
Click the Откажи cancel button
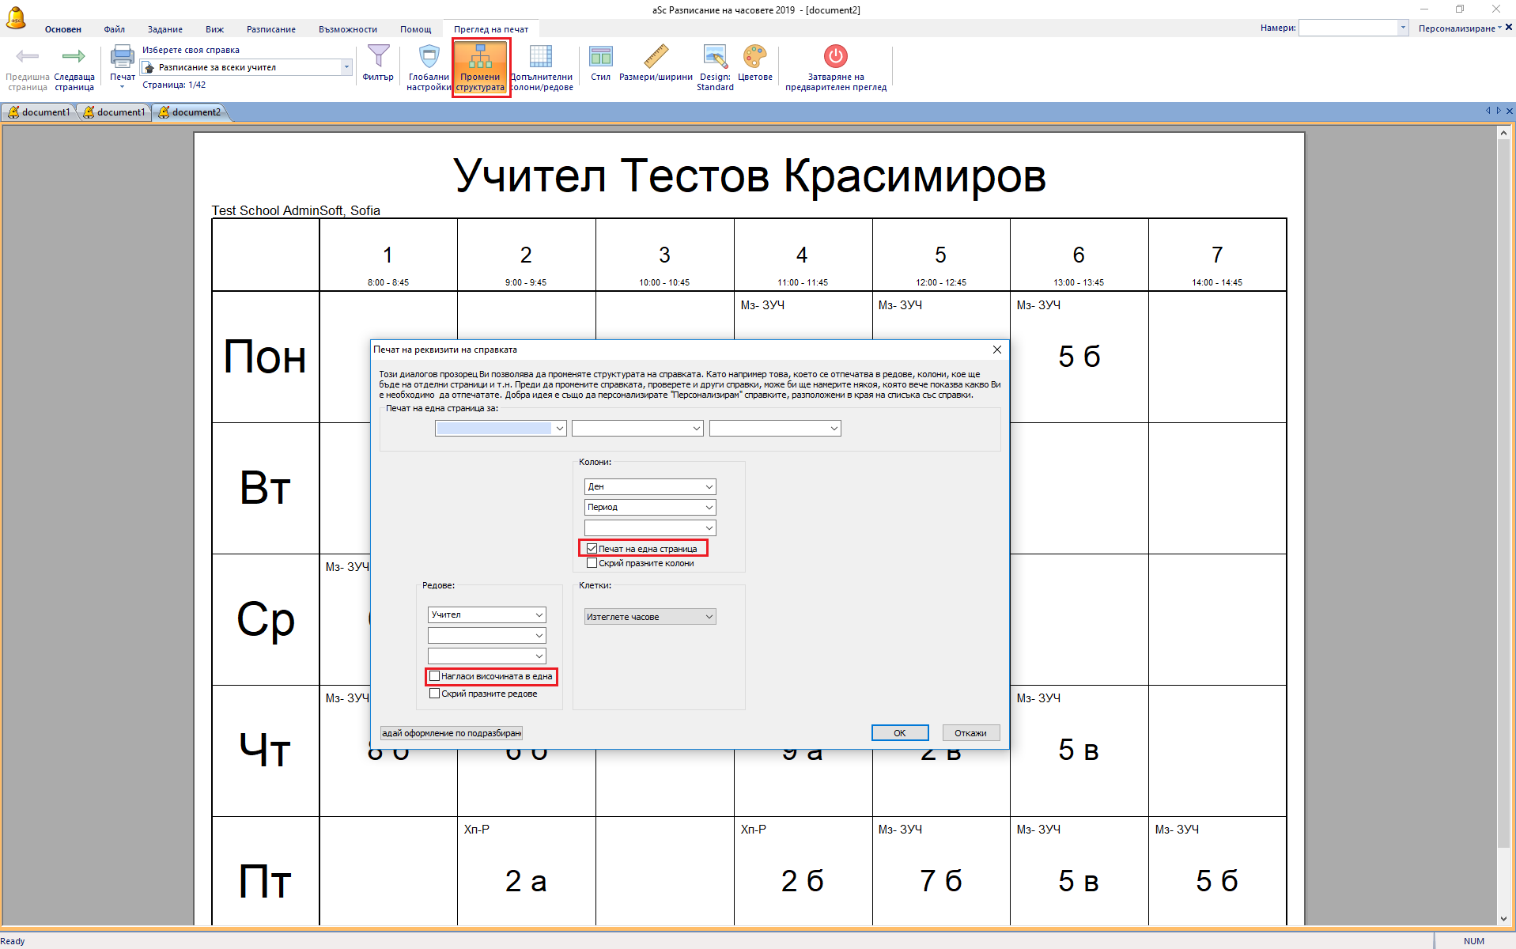pyautogui.click(x=970, y=733)
